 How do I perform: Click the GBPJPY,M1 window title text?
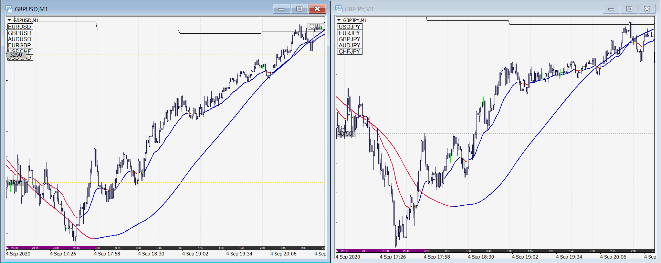click(359, 9)
